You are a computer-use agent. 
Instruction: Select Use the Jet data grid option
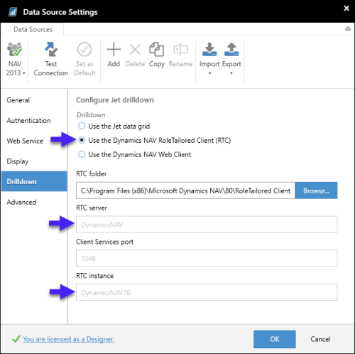click(82, 126)
